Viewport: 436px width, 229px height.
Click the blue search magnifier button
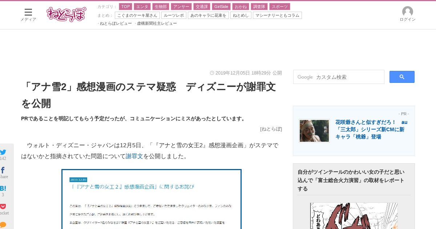402,77
